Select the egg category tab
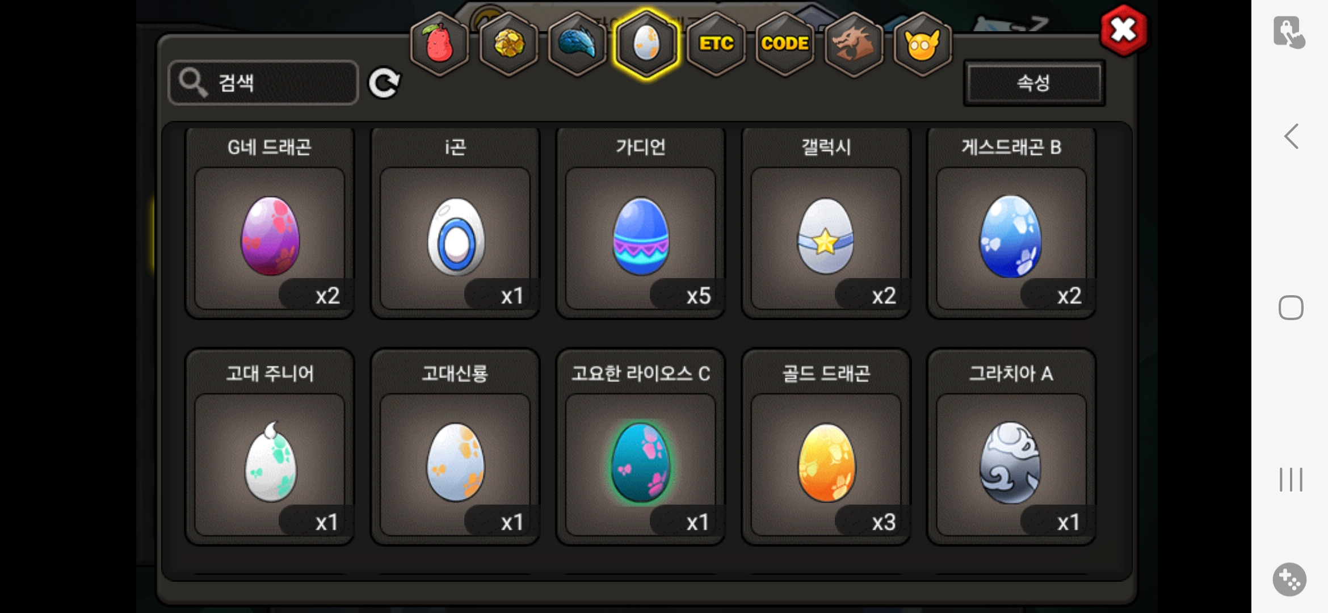Image resolution: width=1328 pixels, height=613 pixels. pos(646,44)
